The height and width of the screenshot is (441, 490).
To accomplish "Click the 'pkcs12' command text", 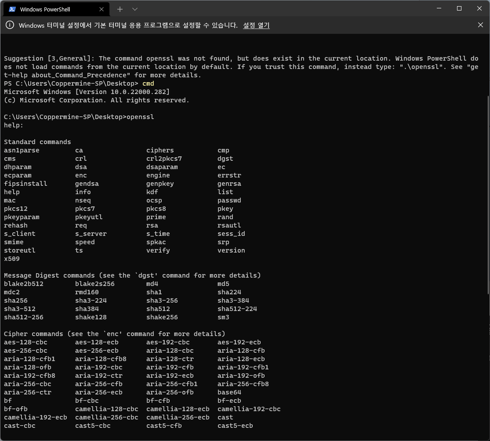I will tap(16, 209).
